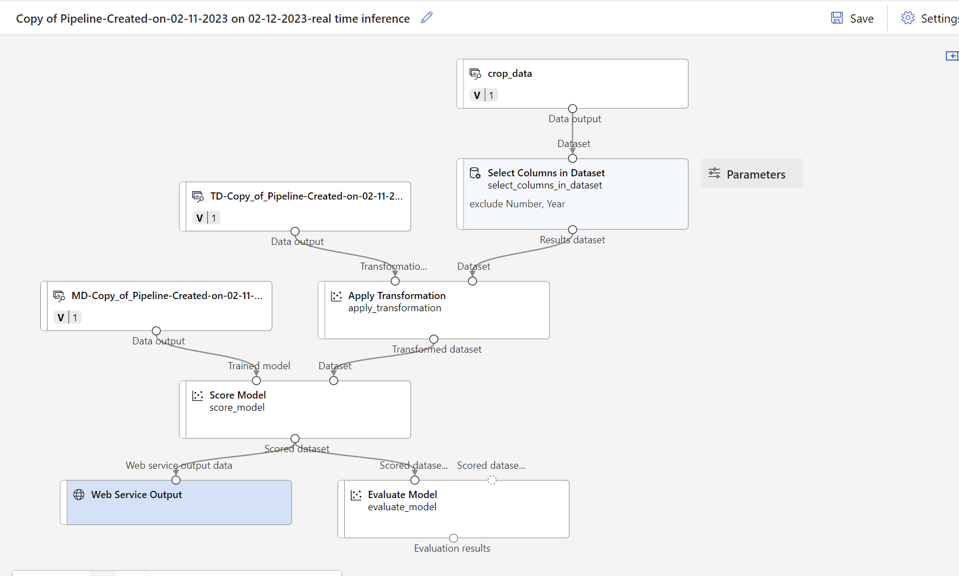Open the version selector on MD-Copy node

(x=67, y=317)
